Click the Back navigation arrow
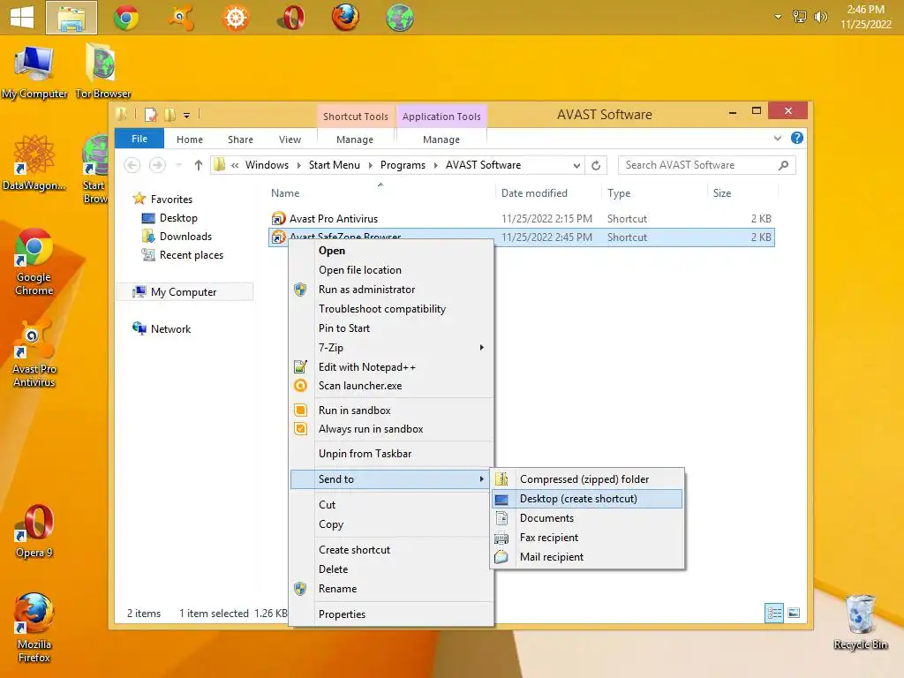This screenshot has width=904, height=678. coord(132,165)
